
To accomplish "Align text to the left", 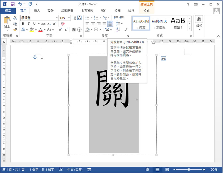I will coord(87,24).
